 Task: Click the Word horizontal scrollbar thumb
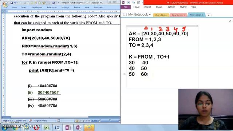pyautogui.click(x=50, y=117)
